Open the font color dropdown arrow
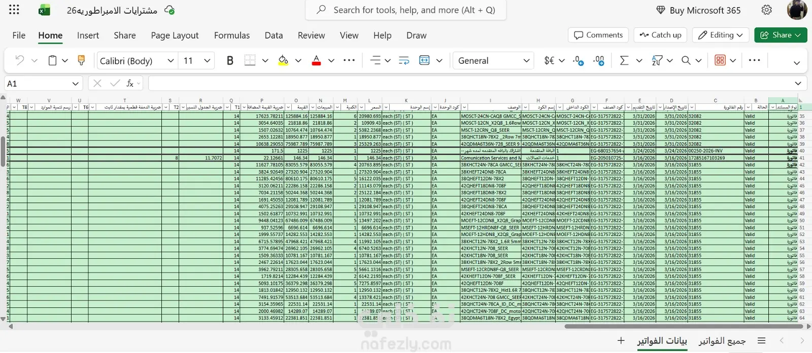Viewport: 812px width, 353px height. 331,61
